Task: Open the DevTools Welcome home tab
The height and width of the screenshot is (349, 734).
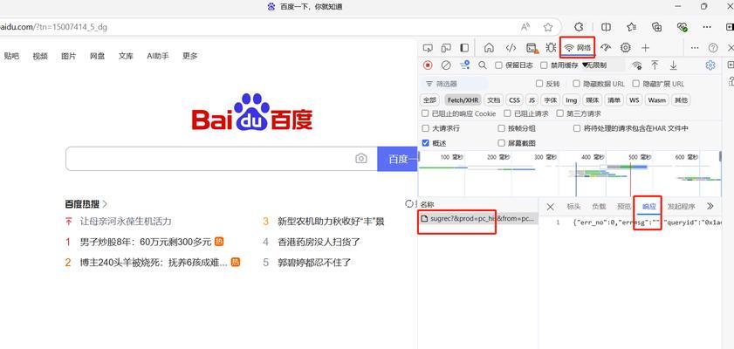Action: coord(489,48)
